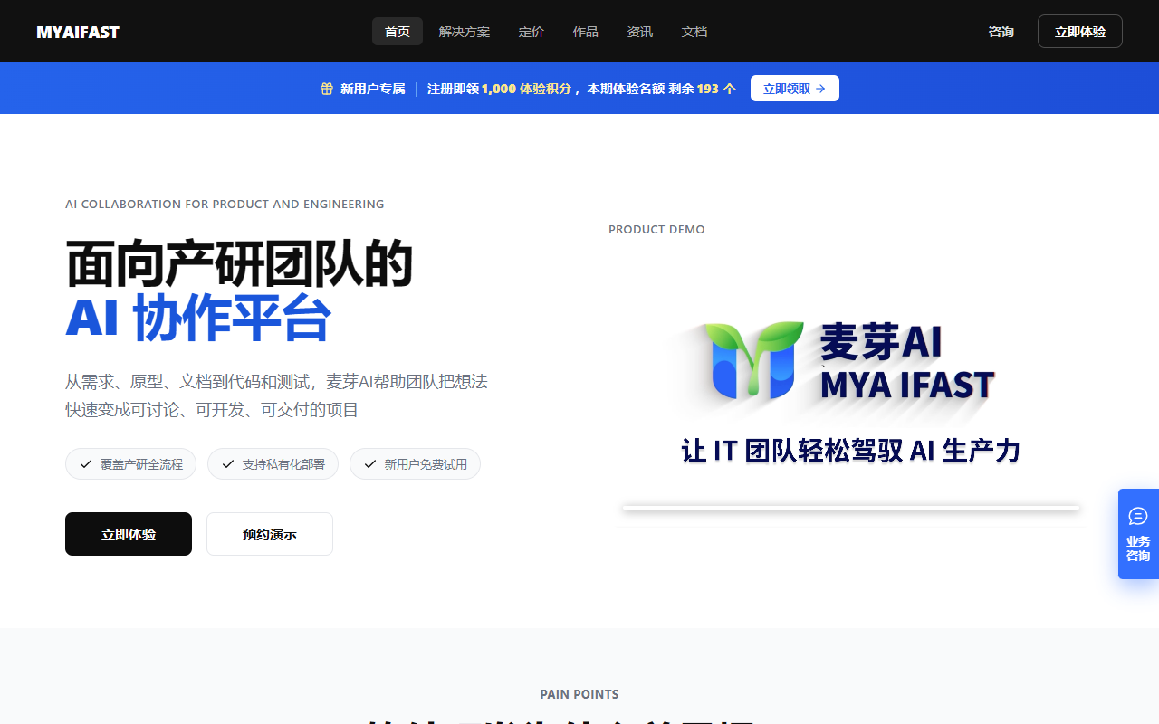
Task: Open the 首页 nav tab
Action: pyautogui.click(x=398, y=32)
